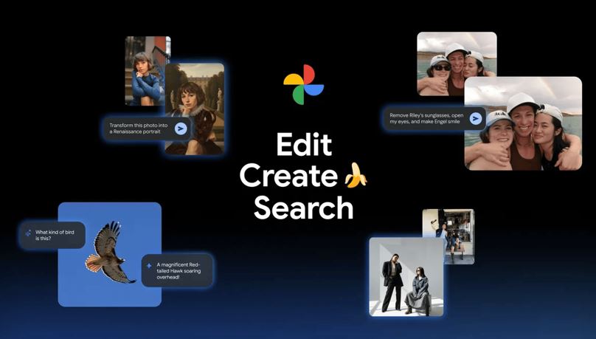Screen dimensions: 596x339
Task: Send the Remove Riley's sunglasses prompt arrow
Action: coord(475,119)
